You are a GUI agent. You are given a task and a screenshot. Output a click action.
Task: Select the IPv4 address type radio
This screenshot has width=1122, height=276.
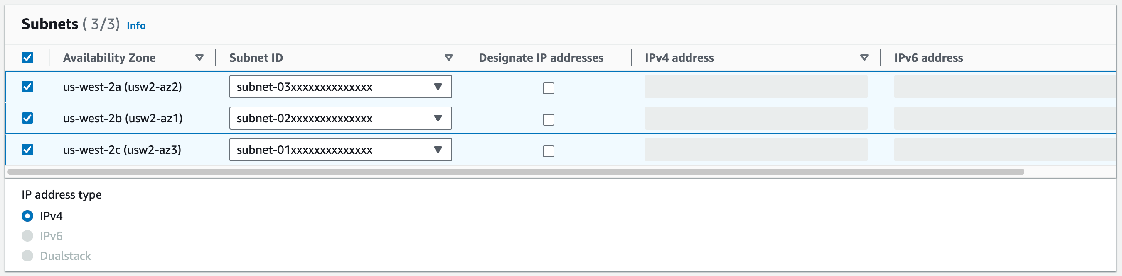click(x=27, y=216)
